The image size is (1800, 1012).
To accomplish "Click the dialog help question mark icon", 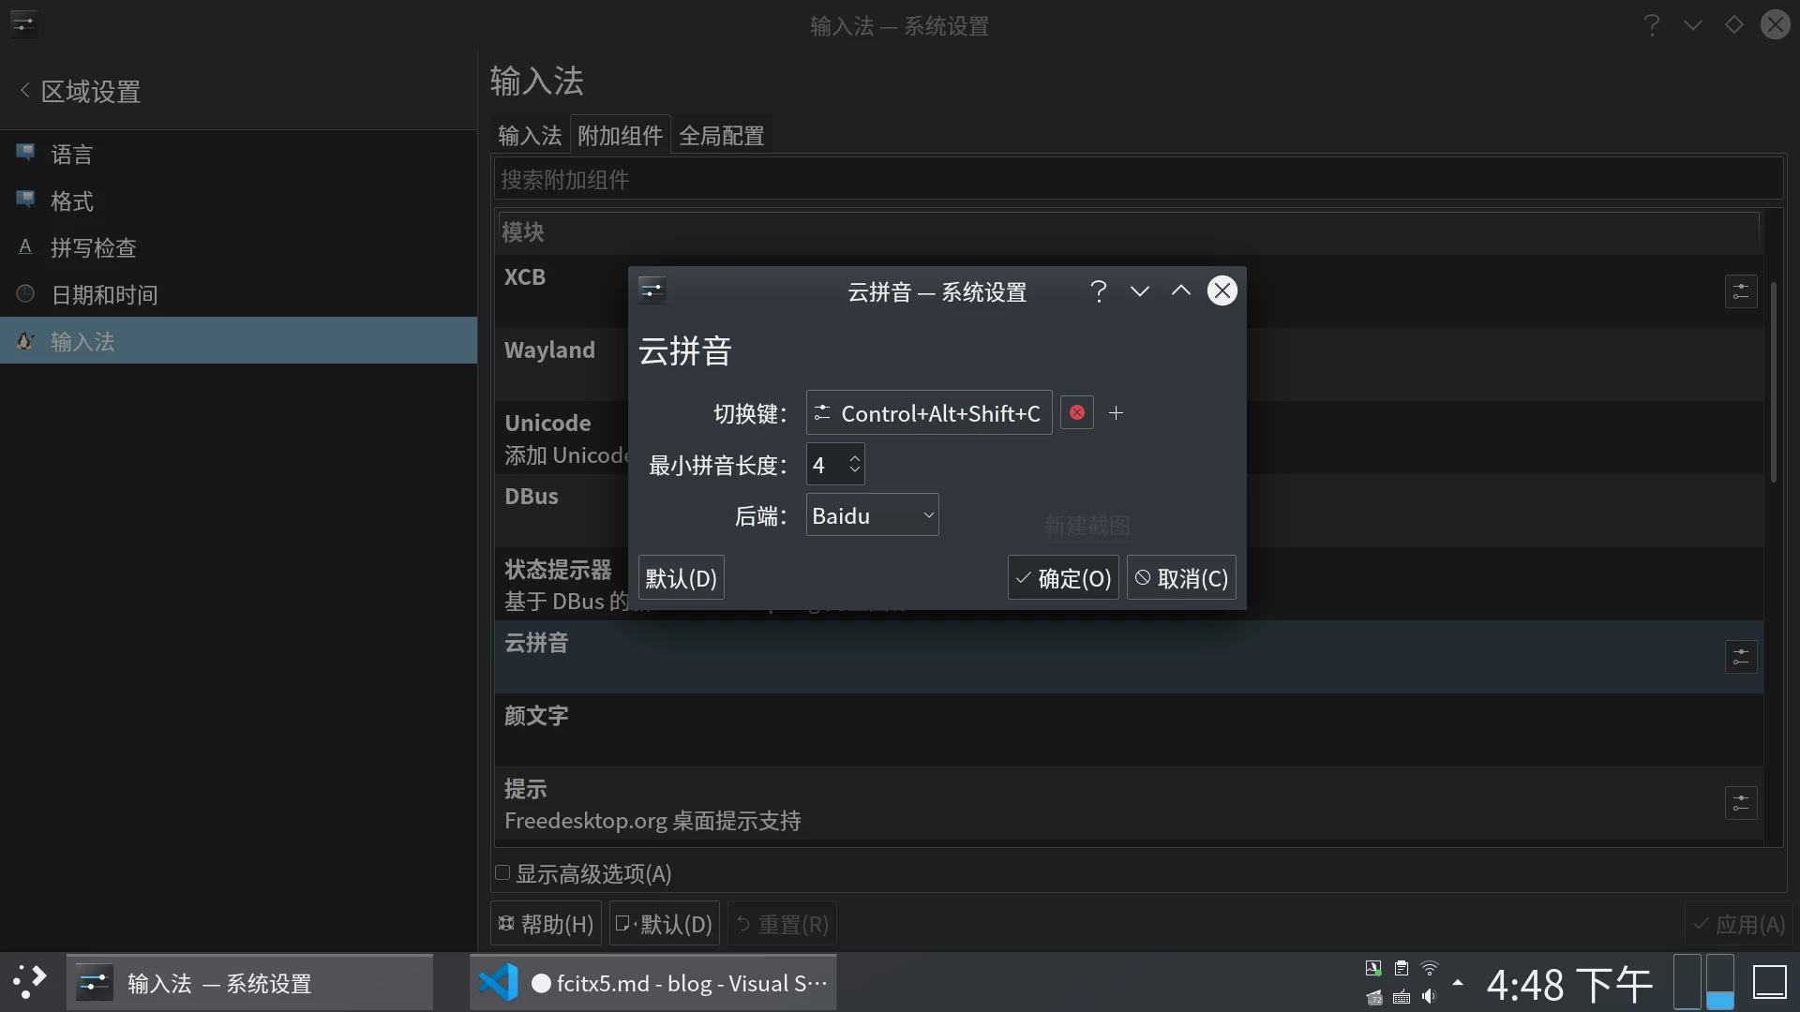I will pyautogui.click(x=1098, y=290).
